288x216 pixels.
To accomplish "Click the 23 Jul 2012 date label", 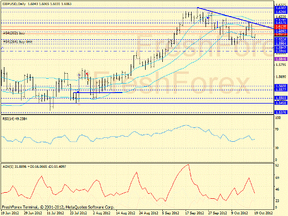I will pos(79,213).
